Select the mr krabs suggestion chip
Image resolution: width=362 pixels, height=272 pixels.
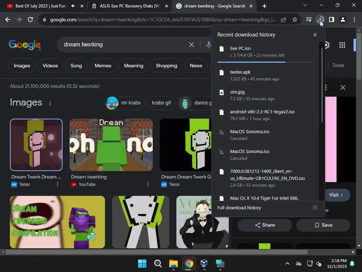[125, 103]
